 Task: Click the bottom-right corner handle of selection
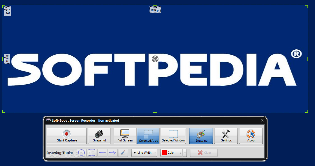point(307,111)
